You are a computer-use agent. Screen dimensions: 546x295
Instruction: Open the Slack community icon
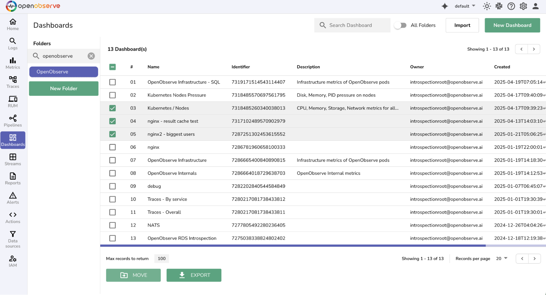tap(499, 6)
